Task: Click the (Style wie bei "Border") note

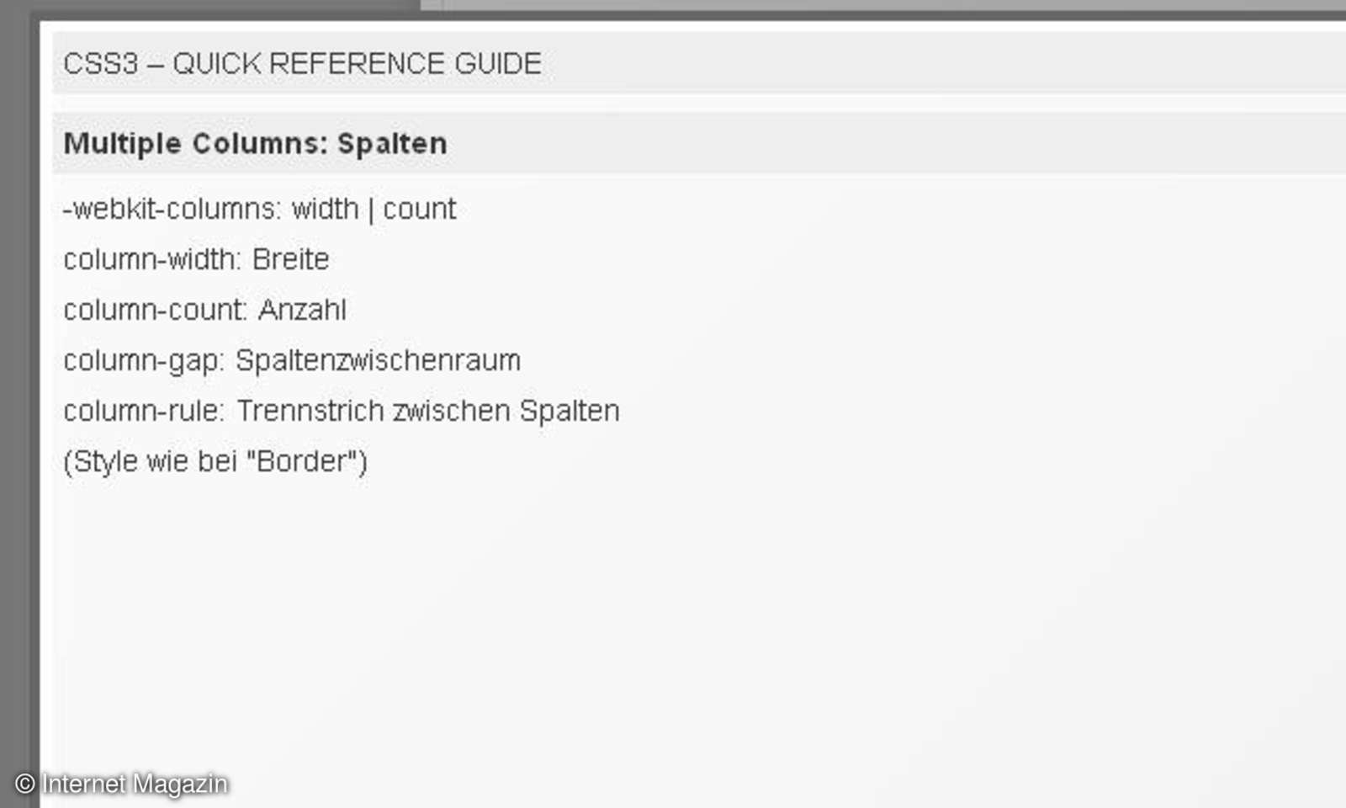Action: click(x=215, y=461)
